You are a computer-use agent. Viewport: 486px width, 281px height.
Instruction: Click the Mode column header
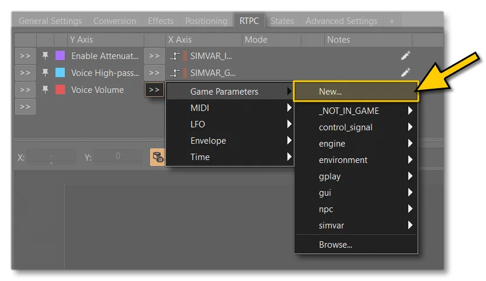pyautogui.click(x=272, y=40)
